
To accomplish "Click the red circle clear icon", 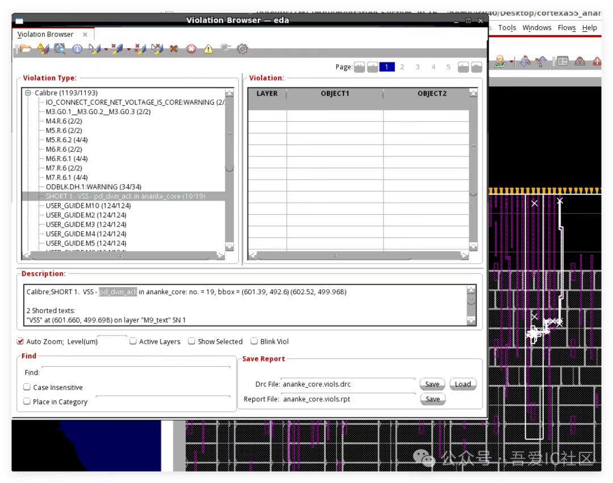I will pos(191,49).
